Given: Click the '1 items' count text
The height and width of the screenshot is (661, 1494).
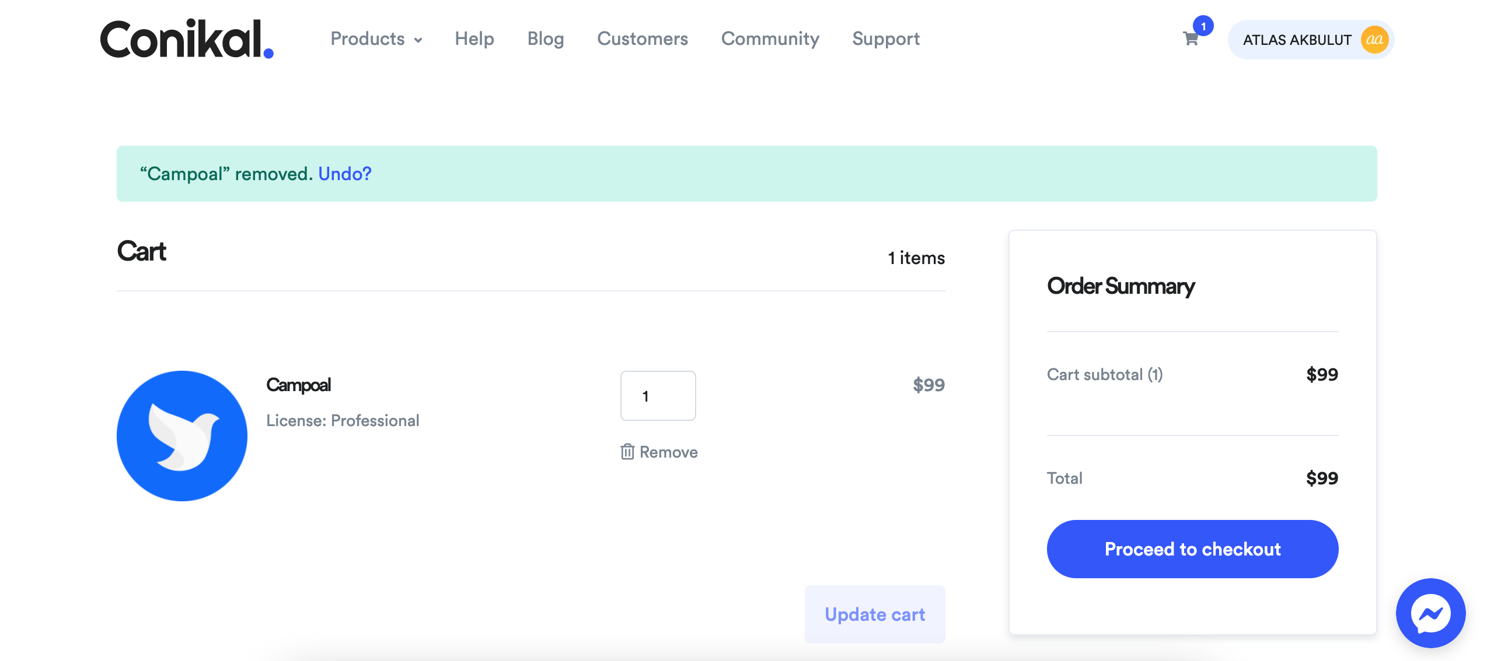Looking at the screenshot, I should click(x=916, y=258).
